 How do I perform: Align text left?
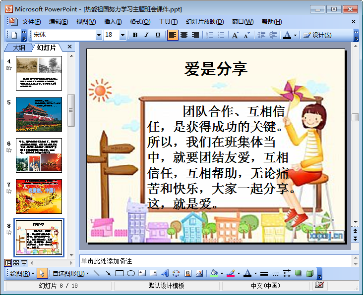(x=173, y=35)
